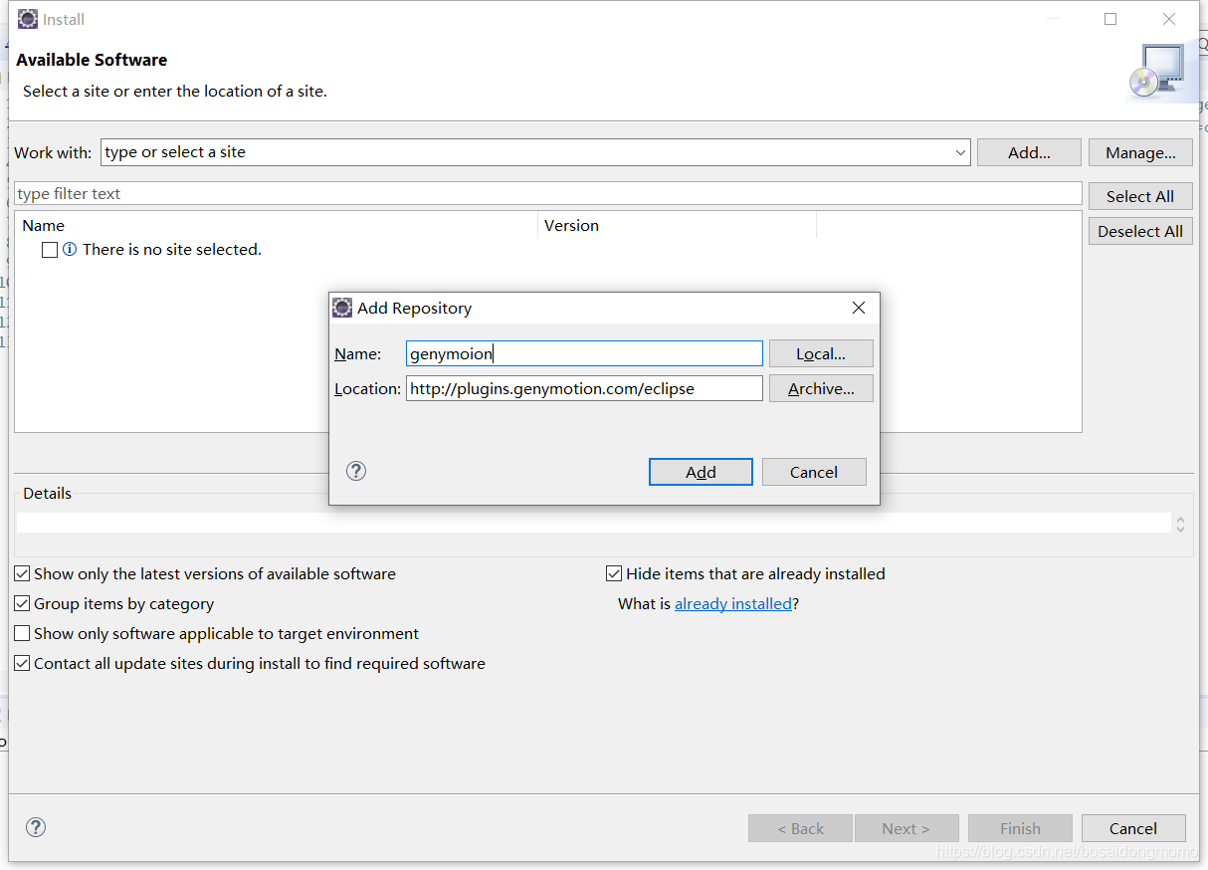Viewport: 1208px width, 870px height.
Task: Click the Add... button next to Work with
Action: tap(1029, 152)
